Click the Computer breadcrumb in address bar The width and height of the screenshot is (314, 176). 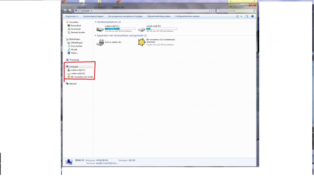[85, 11]
